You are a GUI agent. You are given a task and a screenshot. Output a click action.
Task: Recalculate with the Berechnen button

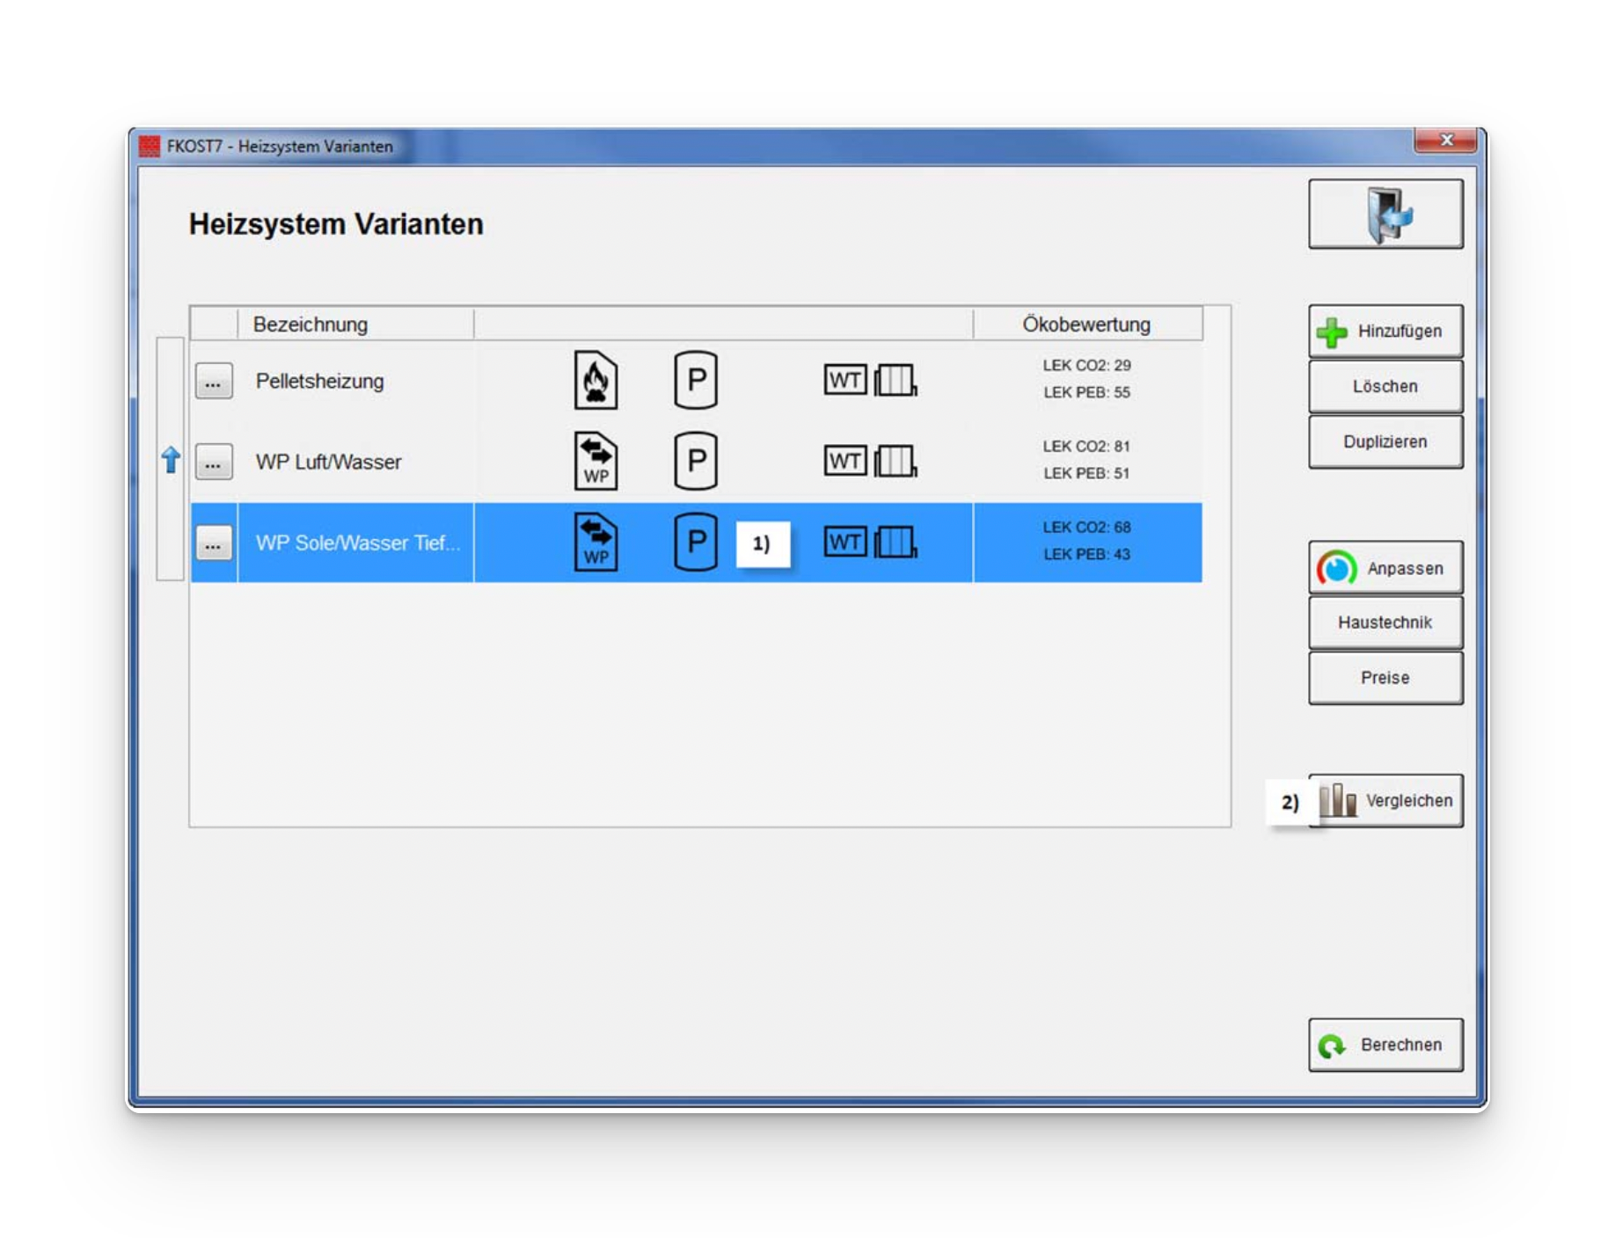click(1385, 1045)
